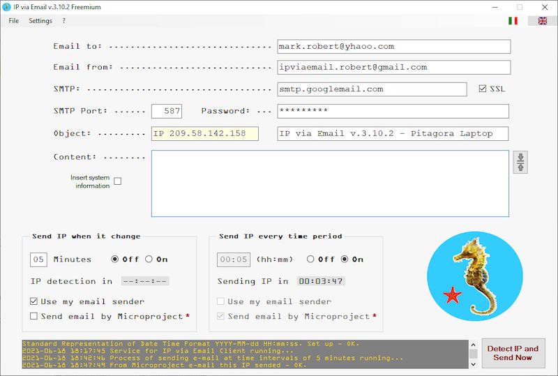Toggle the SSL checkbox

tap(482, 89)
